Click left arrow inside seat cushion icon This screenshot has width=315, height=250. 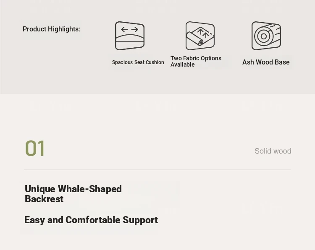click(124, 30)
